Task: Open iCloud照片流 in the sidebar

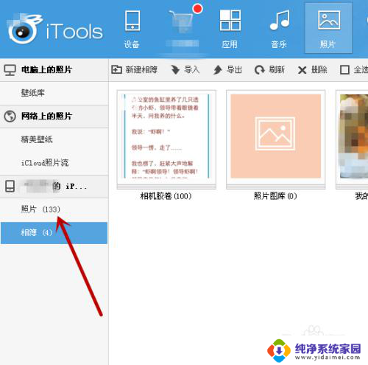Action: tap(54, 163)
